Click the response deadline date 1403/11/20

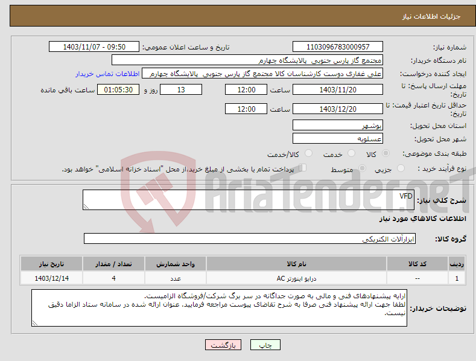coord(338,89)
